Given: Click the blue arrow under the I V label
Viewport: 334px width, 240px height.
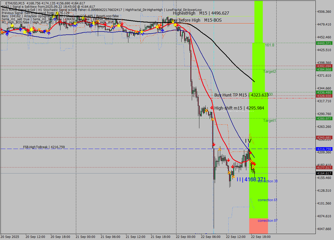Looking at the screenshot, I should [248, 145].
